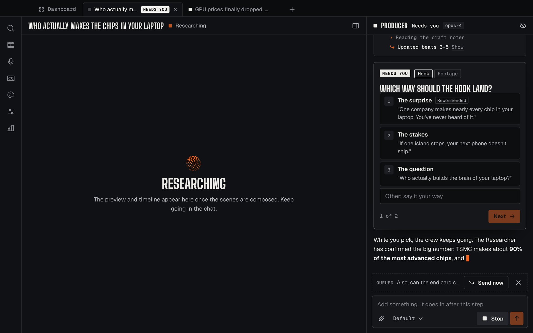Screen dimensions: 533x333
Task: Choose option 1 The surprise
Action: (450, 109)
